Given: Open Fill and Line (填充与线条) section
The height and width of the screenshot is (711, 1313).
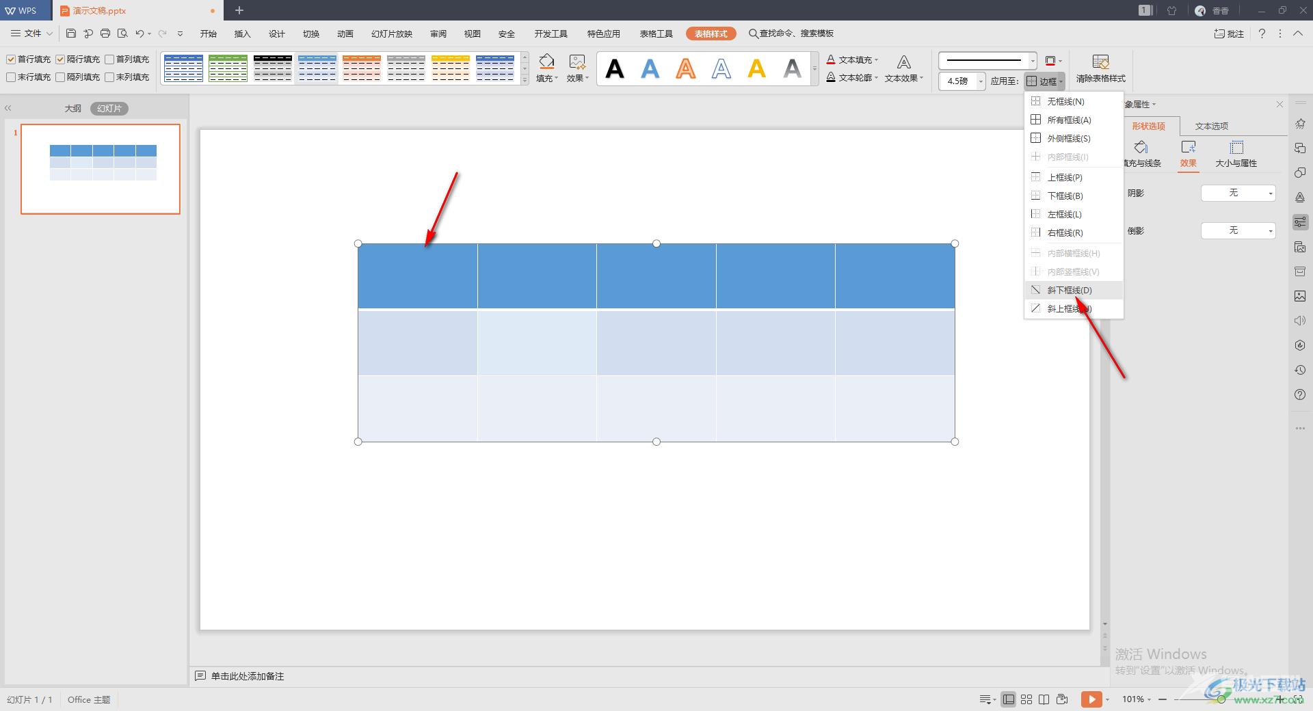Looking at the screenshot, I should [x=1141, y=154].
